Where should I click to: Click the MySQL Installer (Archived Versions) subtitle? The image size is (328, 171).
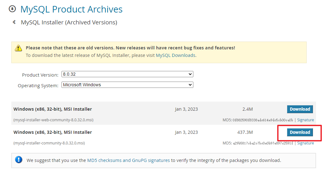point(69,23)
